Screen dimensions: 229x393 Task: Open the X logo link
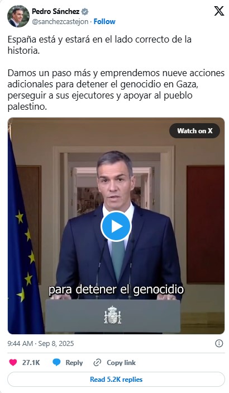(x=219, y=11)
